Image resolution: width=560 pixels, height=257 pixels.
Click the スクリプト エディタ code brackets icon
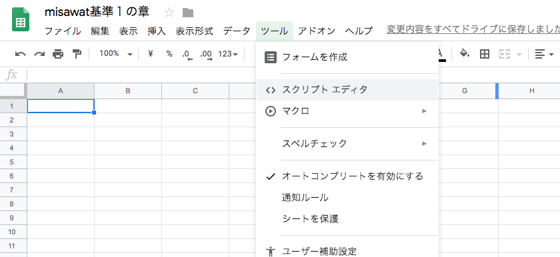(271, 90)
